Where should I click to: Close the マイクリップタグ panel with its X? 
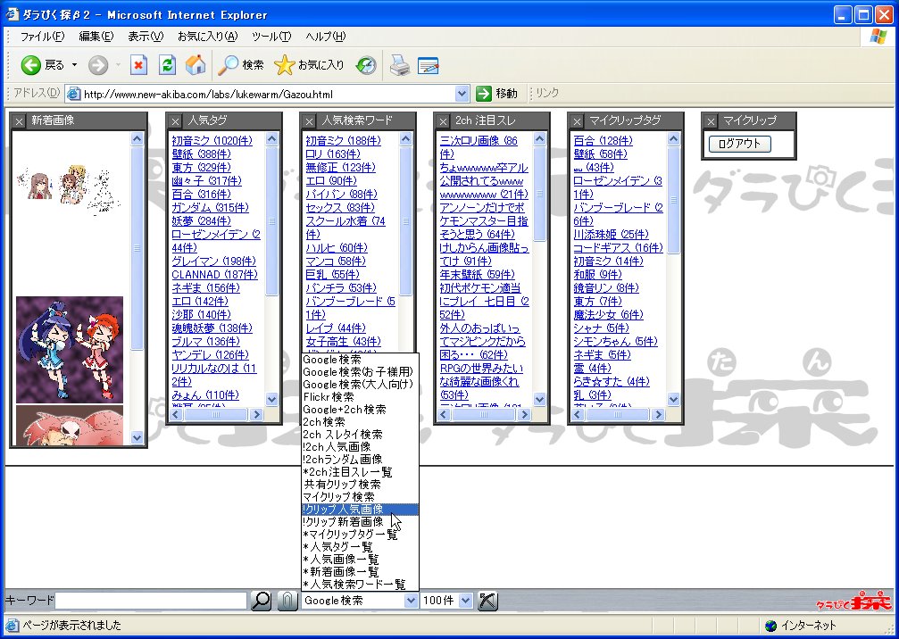pyautogui.click(x=577, y=120)
